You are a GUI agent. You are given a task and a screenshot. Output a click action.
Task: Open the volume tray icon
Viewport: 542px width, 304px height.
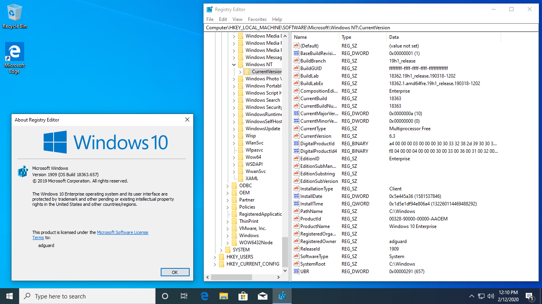pos(491,296)
